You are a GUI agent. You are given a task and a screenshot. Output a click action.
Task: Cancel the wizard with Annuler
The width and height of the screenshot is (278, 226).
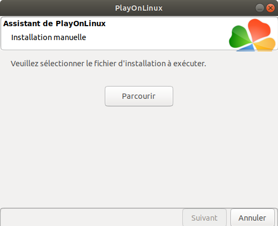click(252, 217)
